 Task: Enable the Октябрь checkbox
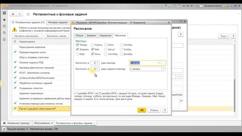121,45
